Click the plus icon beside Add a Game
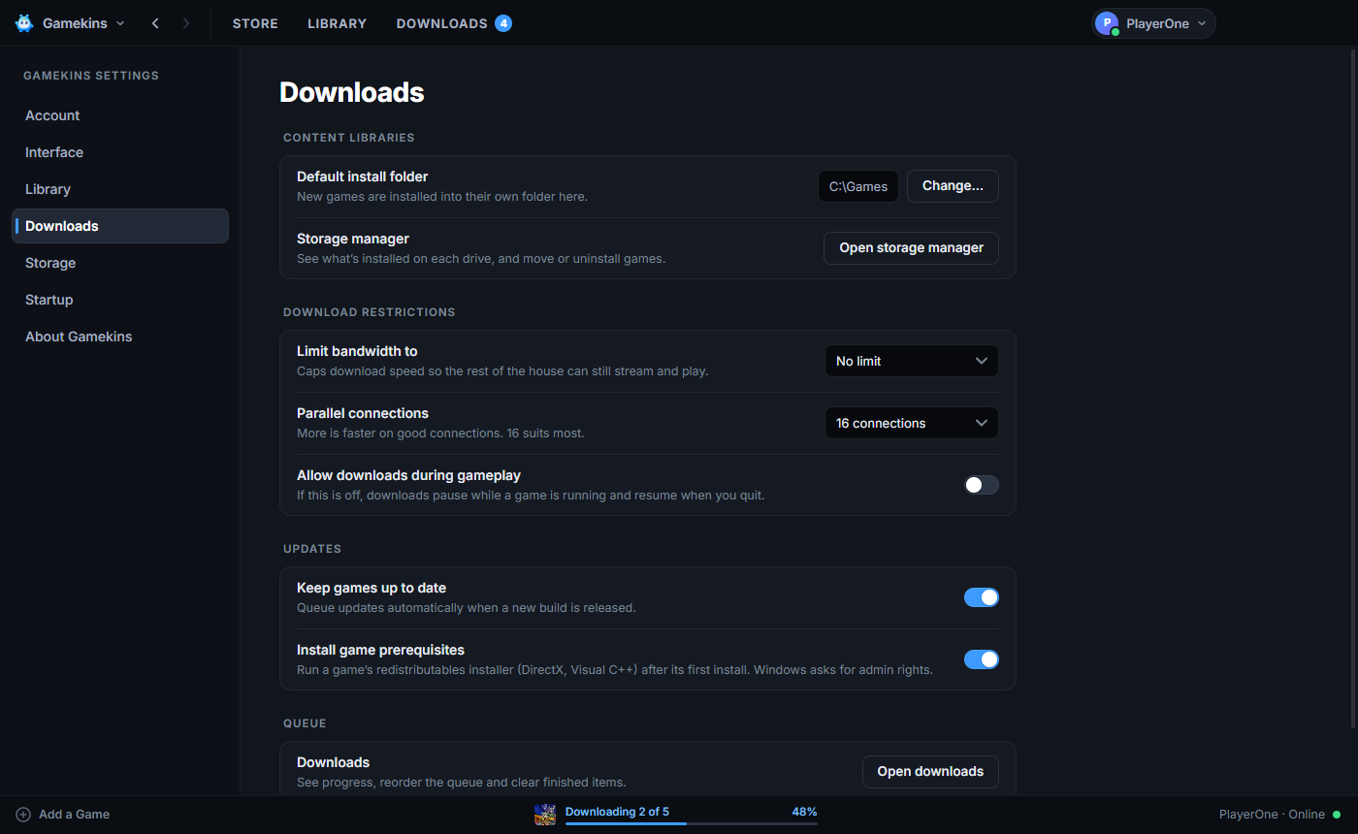The image size is (1358, 834). [23, 815]
